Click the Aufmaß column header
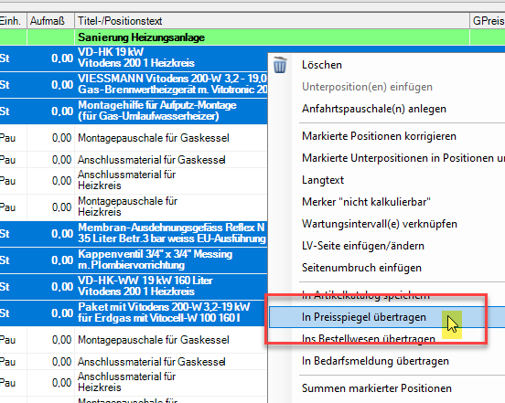This screenshot has width=505, height=403. (50, 21)
